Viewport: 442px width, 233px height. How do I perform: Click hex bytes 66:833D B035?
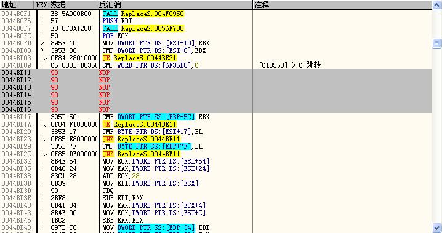(74, 65)
